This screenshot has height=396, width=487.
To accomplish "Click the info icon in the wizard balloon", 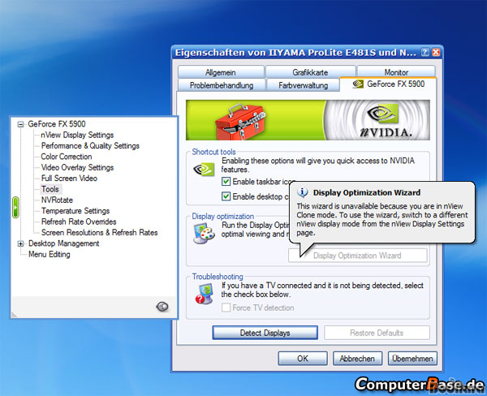I will (303, 192).
